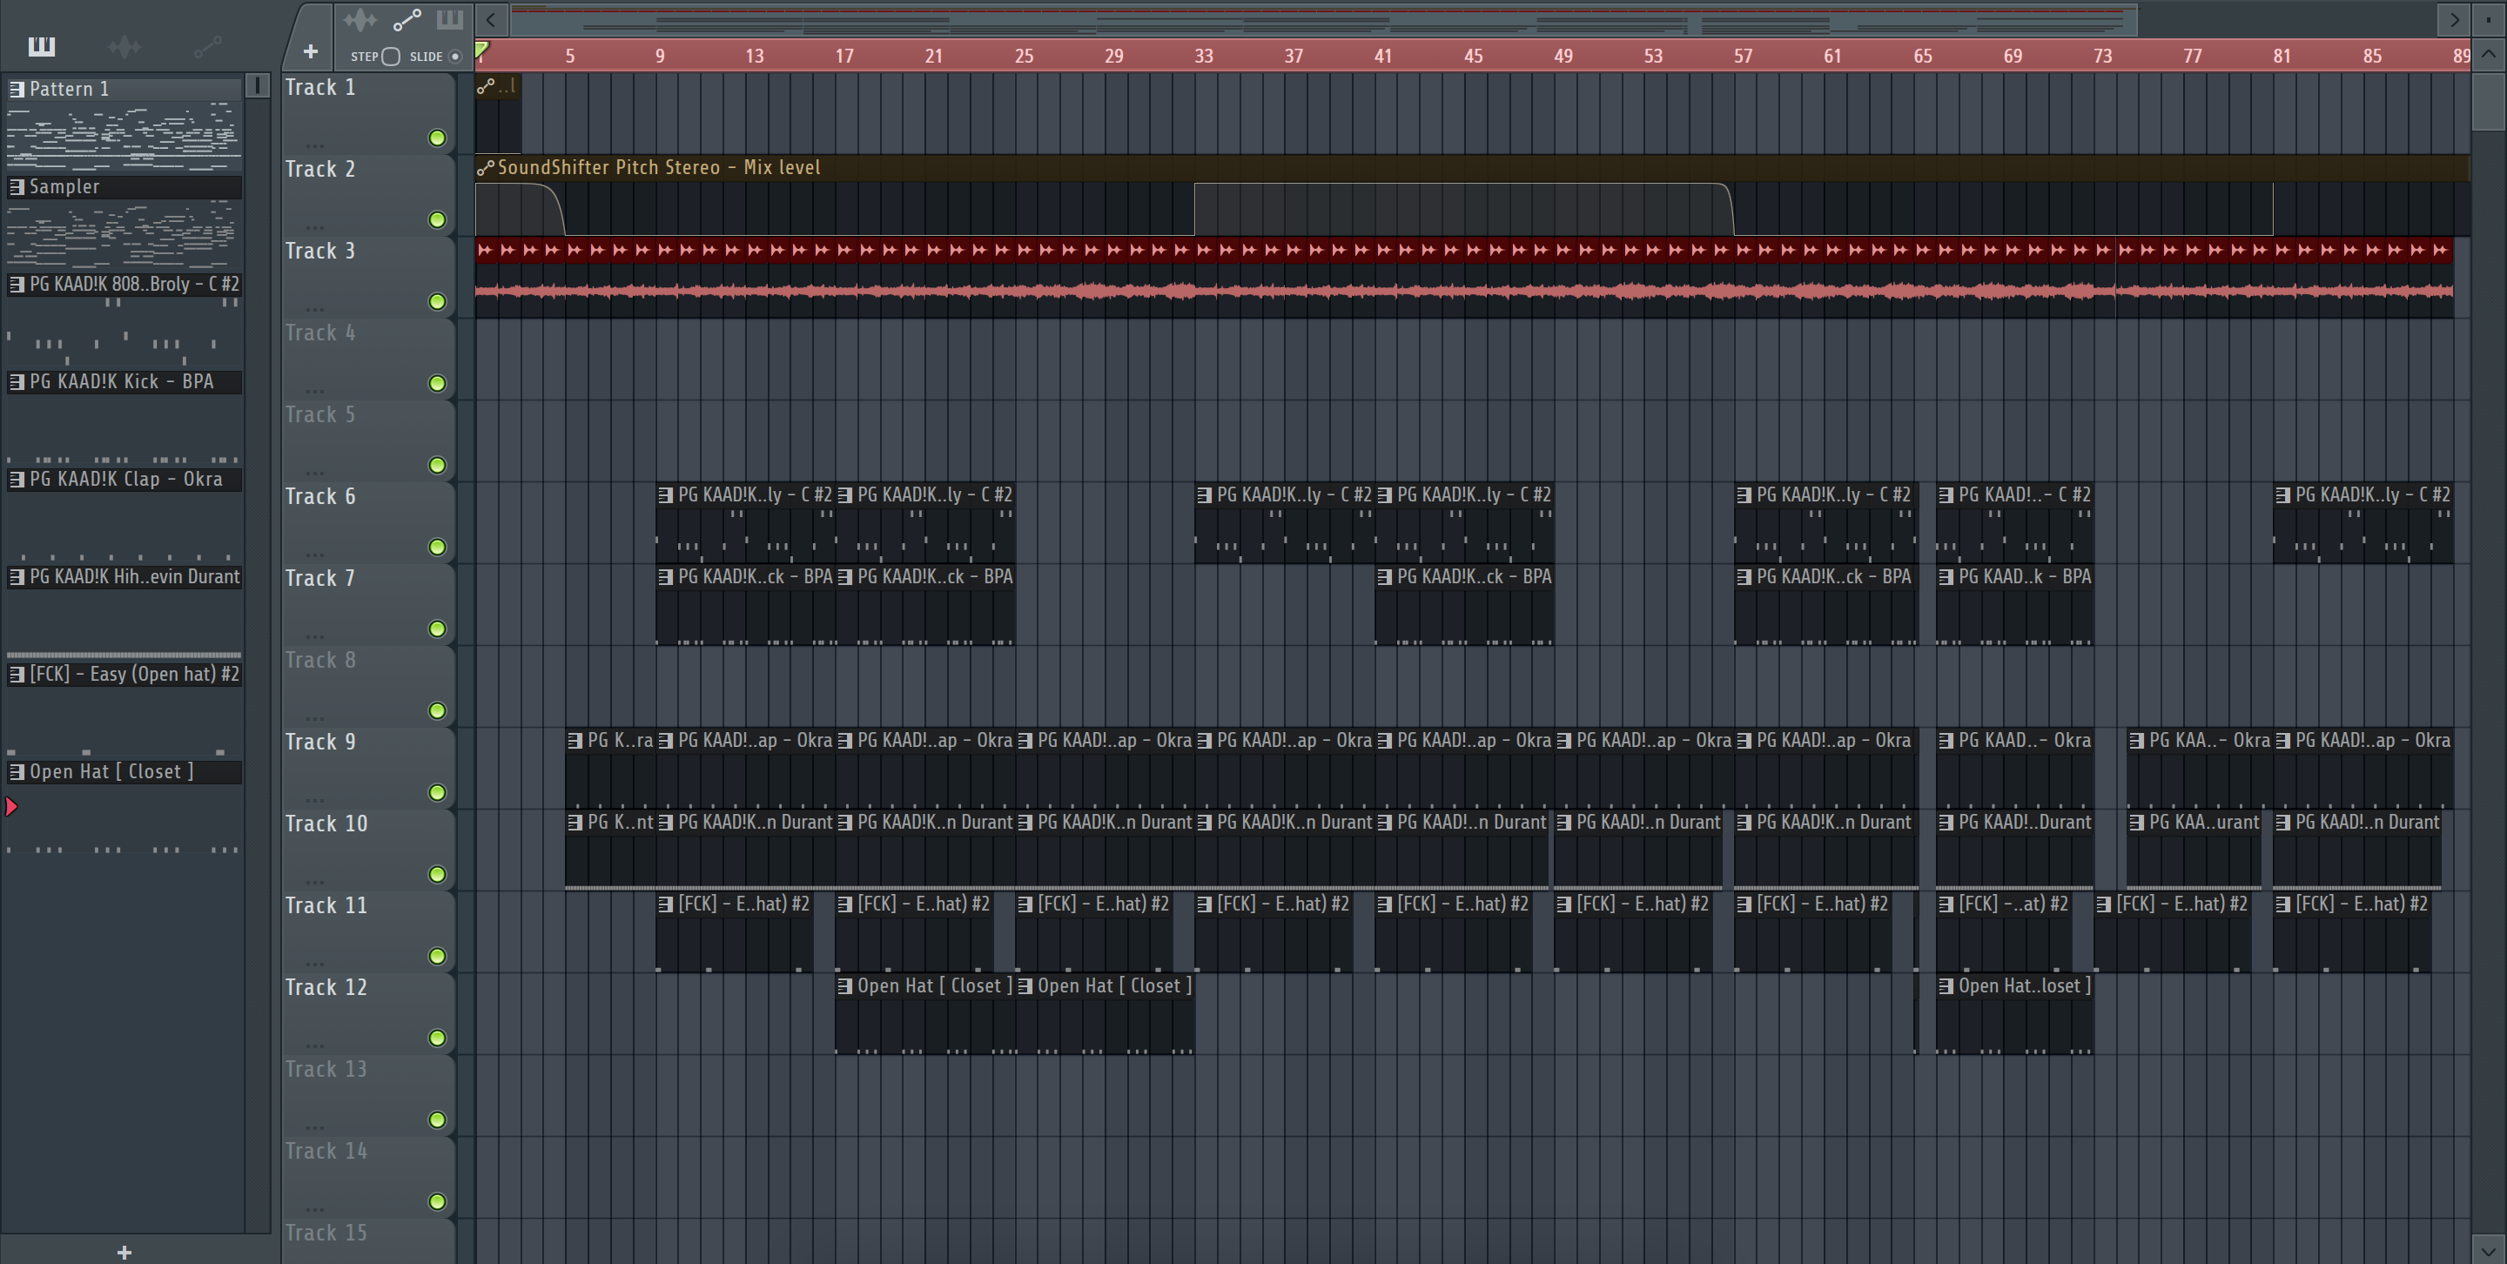This screenshot has width=2507, height=1264.
Task: Click the plus button beside the STEP toggle
Action: click(x=311, y=51)
